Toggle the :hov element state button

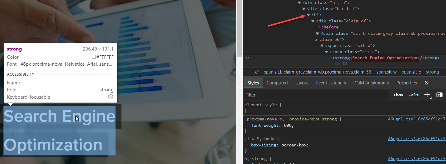[398, 95]
